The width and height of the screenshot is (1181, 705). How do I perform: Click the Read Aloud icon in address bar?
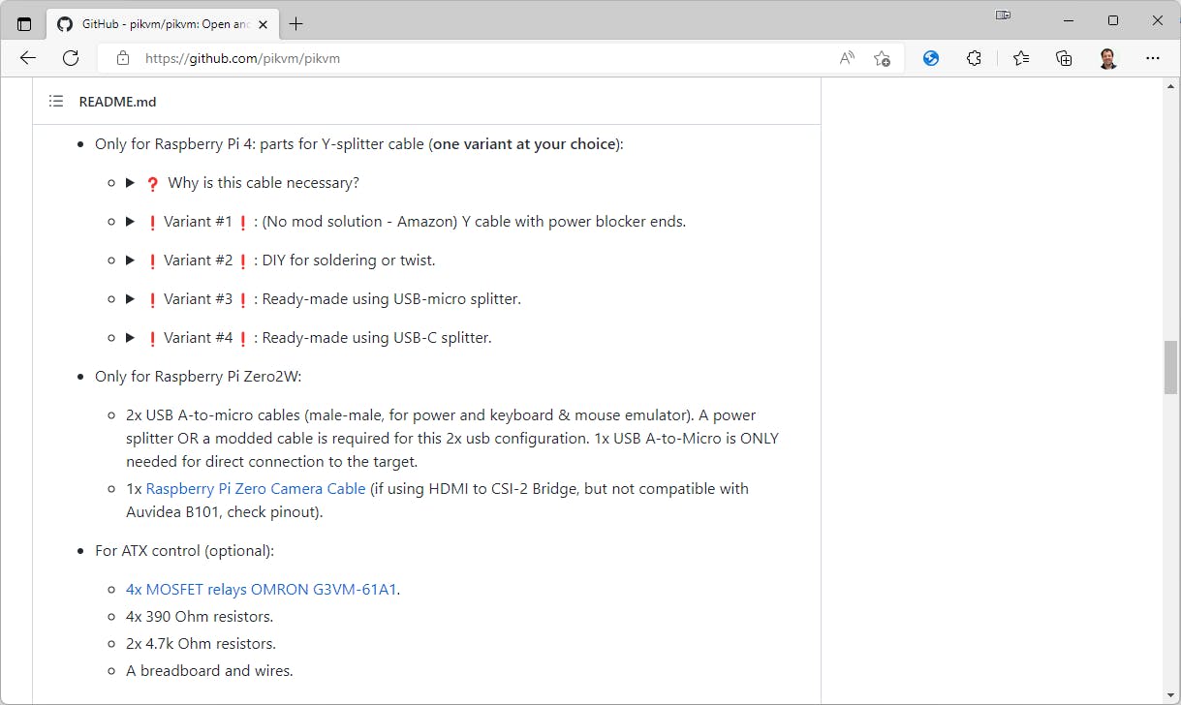[x=847, y=58]
